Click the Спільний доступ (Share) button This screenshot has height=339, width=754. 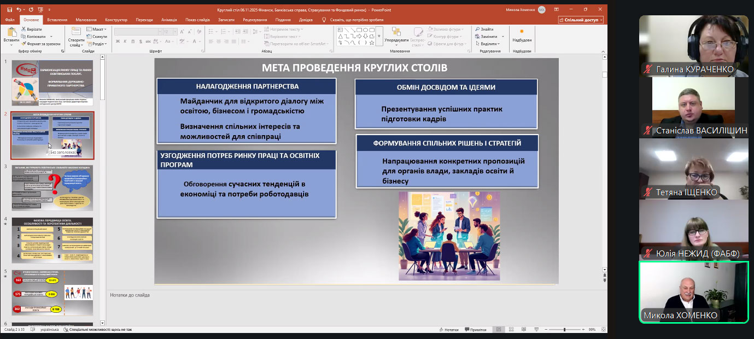click(x=581, y=20)
